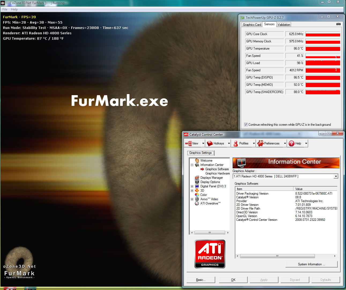Click the GPU Load graph bar
The image size is (346, 290).
[323, 63]
